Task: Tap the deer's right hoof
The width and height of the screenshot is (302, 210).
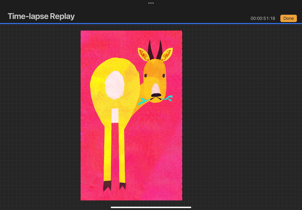Action: (x=122, y=185)
